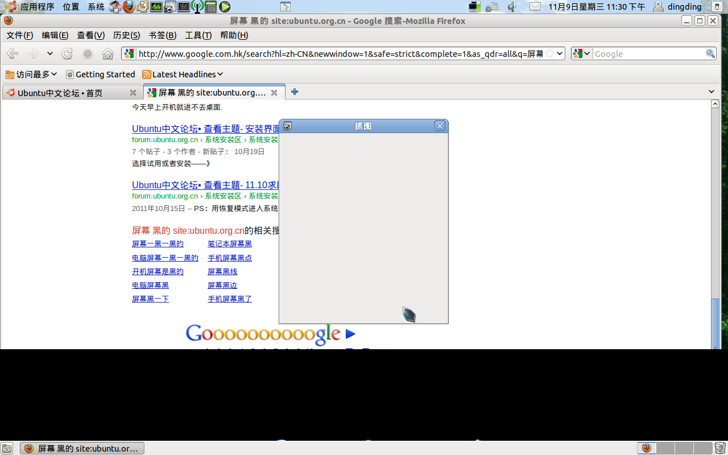Go to home page via house icon
This screenshot has height=455, width=728.
pos(107,53)
